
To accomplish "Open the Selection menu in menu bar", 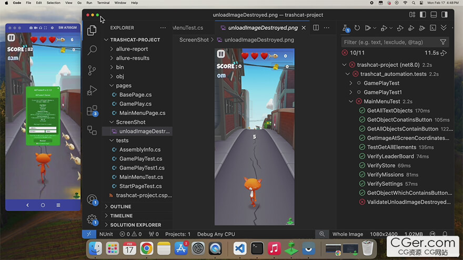I will tap(54, 3).
